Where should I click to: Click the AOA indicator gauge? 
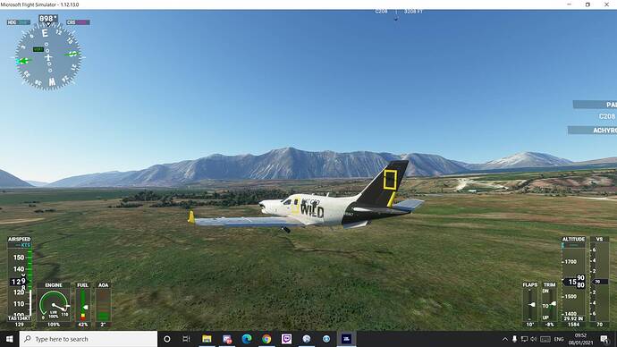[103, 305]
